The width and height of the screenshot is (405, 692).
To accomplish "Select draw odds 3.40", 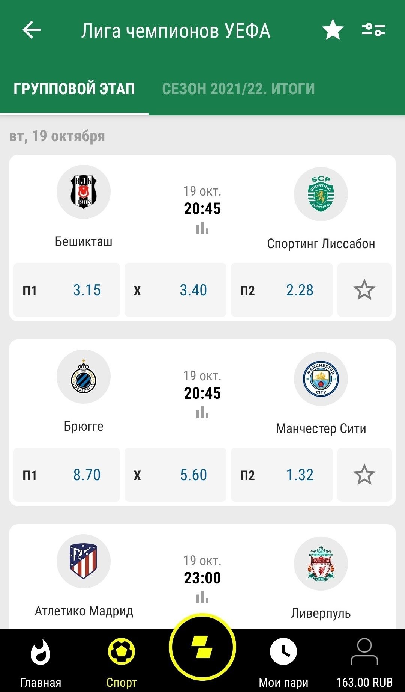I will coord(175,290).
